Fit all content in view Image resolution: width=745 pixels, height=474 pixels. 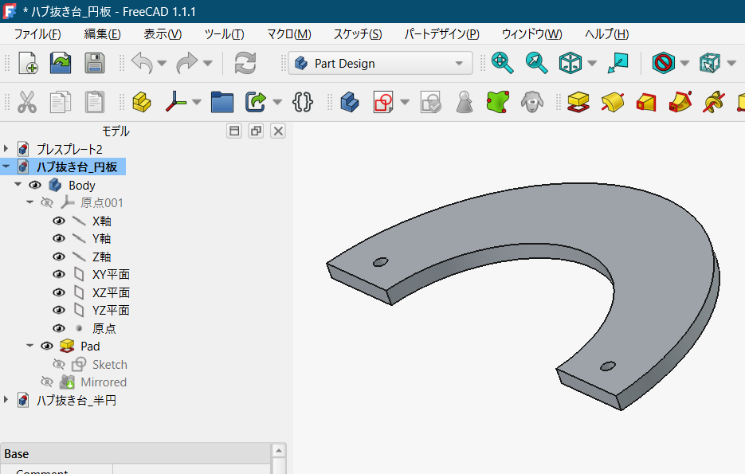502,63
